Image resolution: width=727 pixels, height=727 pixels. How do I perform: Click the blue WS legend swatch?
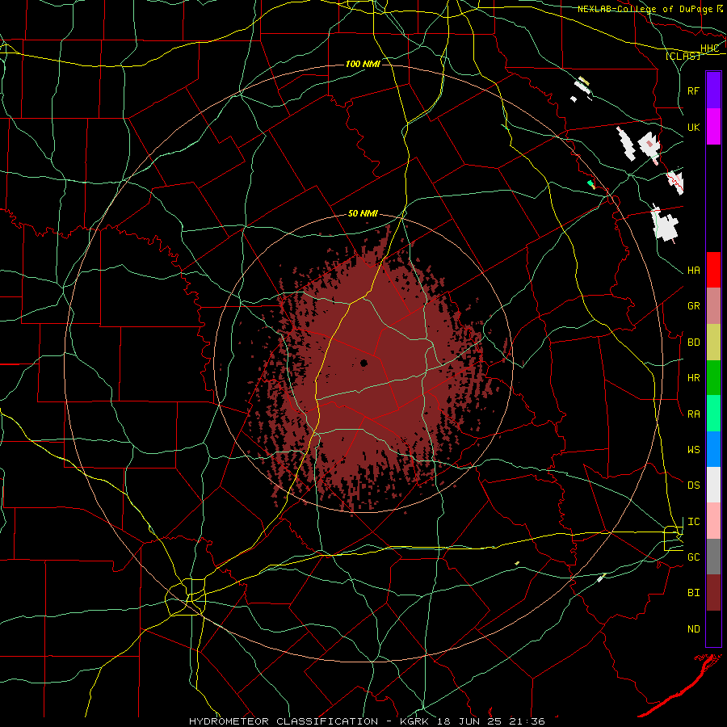(713, 449)
